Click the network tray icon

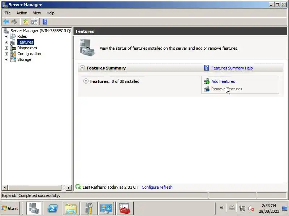point(242,208)
